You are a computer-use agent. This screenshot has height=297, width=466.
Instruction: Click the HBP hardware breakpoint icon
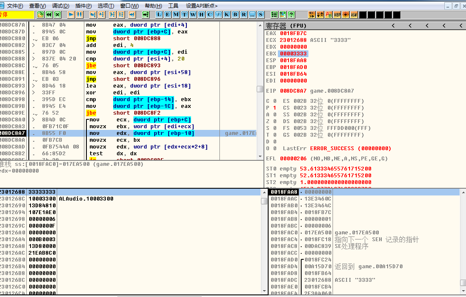point(337,15)
